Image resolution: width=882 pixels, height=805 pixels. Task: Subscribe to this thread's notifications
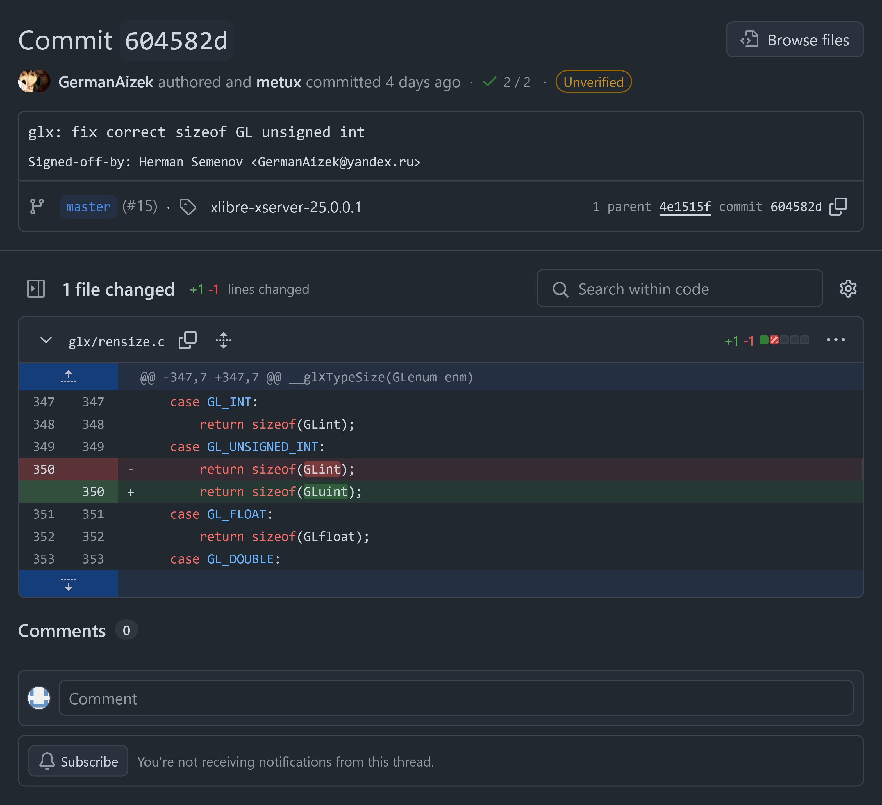click(x=78, y=761)
